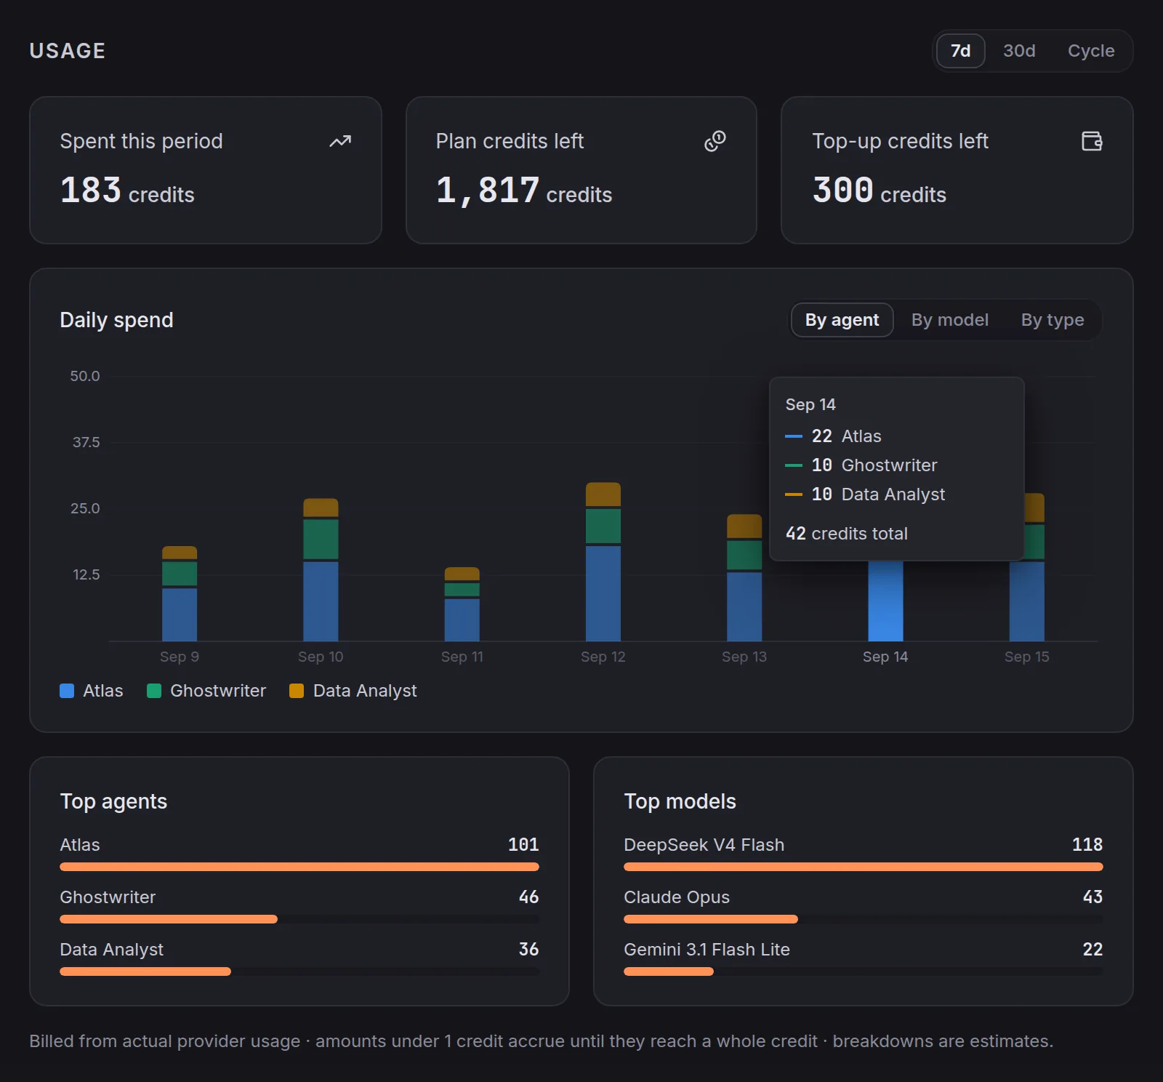Click the 10 Ghostwriter tooltip entry
1163x1082 pixels.
[x=861, y=465]
